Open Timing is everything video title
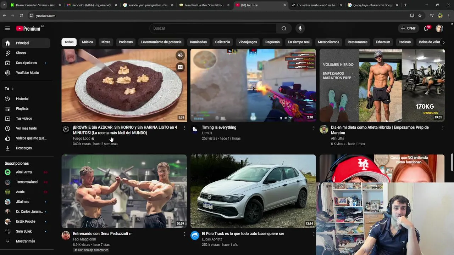 coord(219,127)
